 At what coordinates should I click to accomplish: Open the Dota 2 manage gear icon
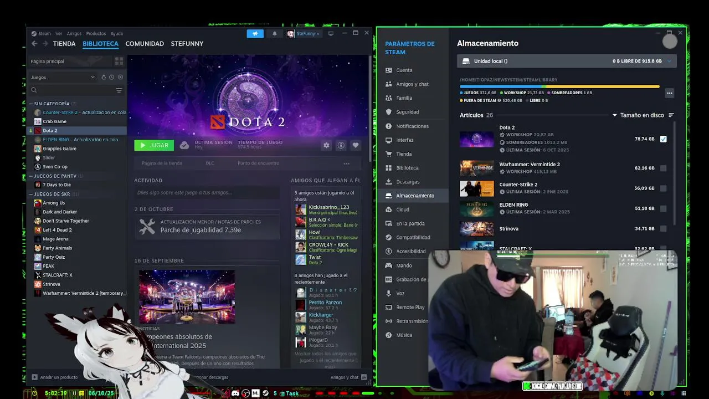tap(326, 145)
